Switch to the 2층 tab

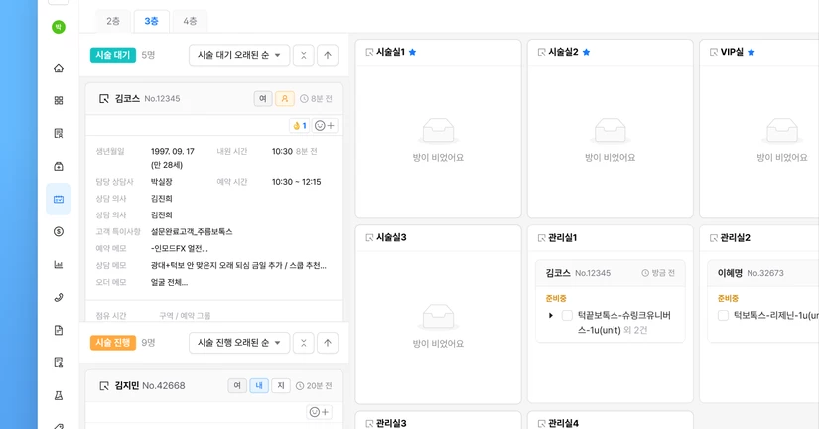[113, 21]
